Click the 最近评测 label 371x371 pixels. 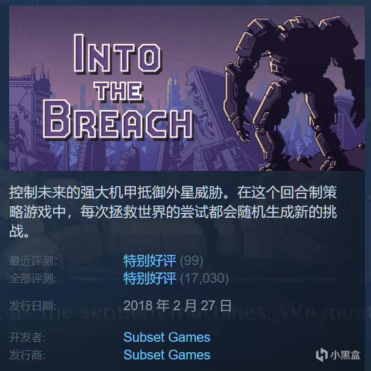click(33, 261)
